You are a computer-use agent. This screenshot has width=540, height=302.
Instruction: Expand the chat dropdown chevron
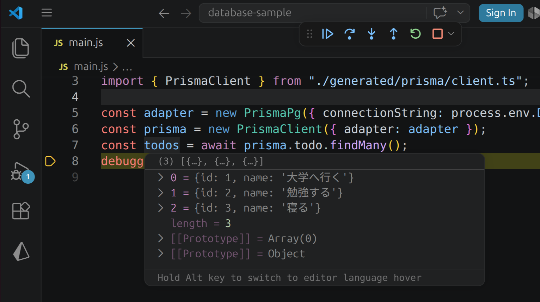[x=460, y=13]
